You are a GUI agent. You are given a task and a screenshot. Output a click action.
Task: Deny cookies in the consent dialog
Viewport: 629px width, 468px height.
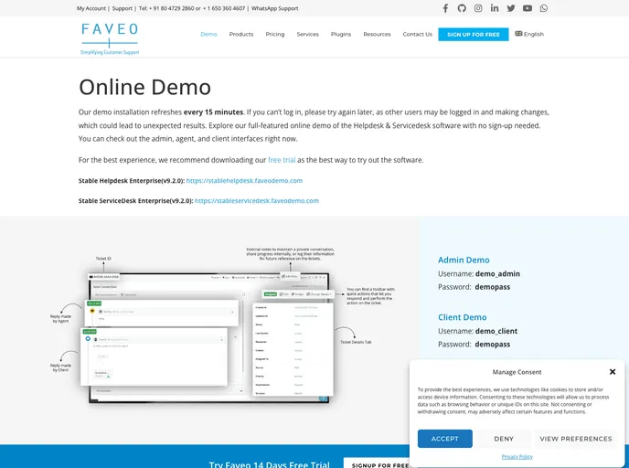click(504, 439)
